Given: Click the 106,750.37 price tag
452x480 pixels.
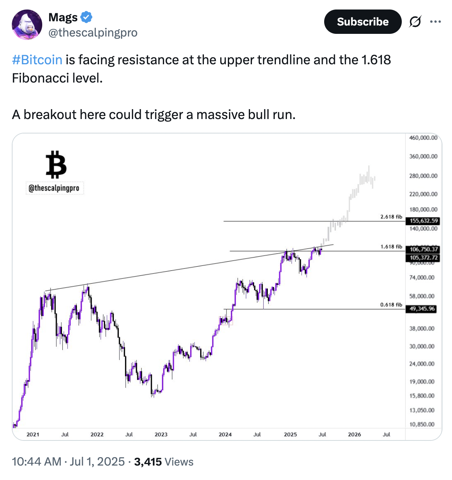Looking at the screenshot, I should pyautogui.click(x=423, y=250).
